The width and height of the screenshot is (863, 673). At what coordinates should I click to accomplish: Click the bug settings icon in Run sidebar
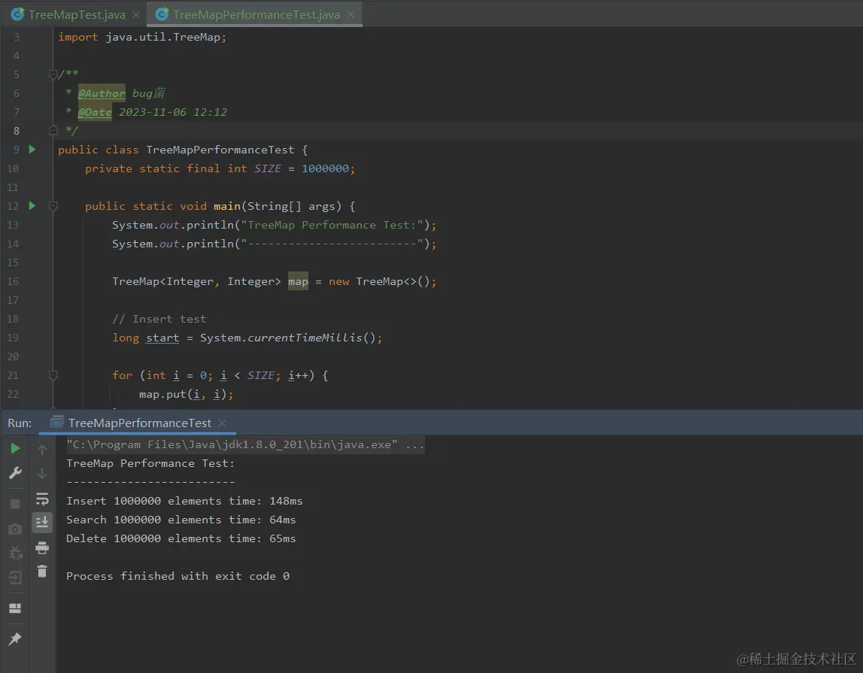[15, 553]
